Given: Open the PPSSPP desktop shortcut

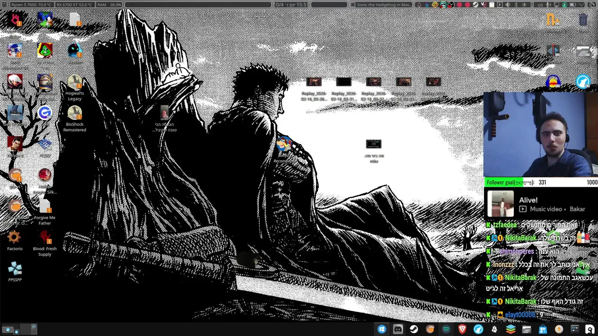Looking at the screenshot, I should coord(14,272).
